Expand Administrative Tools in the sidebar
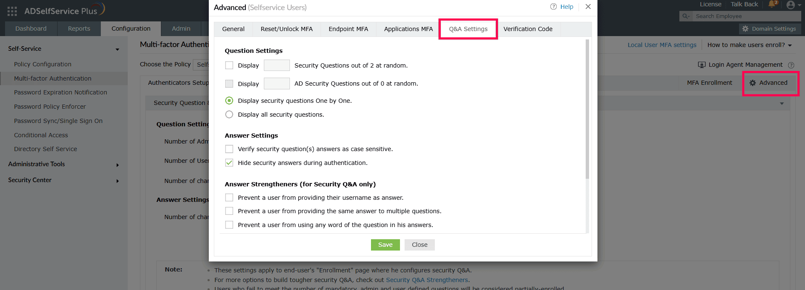Screen dimensions: 805x290 click(118, 165)
